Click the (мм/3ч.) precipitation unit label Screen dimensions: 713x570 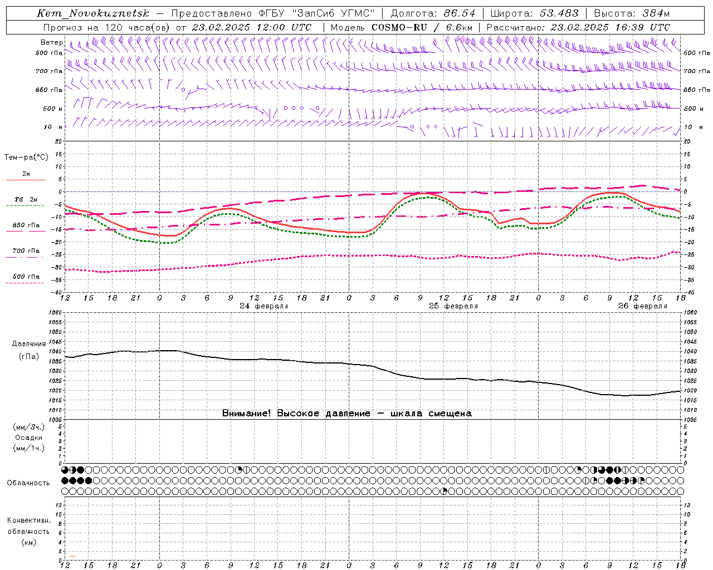click(29, 427)
